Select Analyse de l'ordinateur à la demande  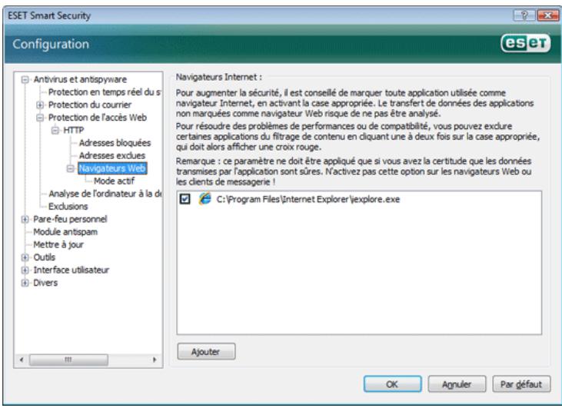[x=105, y=194]
